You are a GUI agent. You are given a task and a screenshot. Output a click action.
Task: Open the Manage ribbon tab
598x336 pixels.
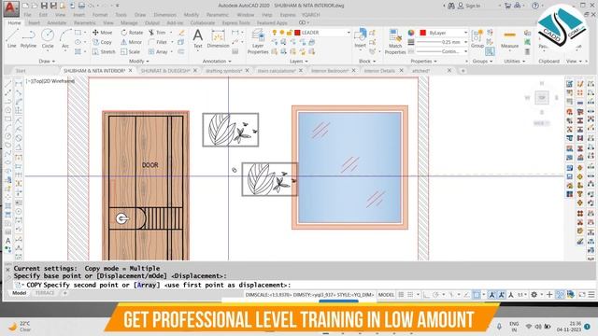coord(129,22)
